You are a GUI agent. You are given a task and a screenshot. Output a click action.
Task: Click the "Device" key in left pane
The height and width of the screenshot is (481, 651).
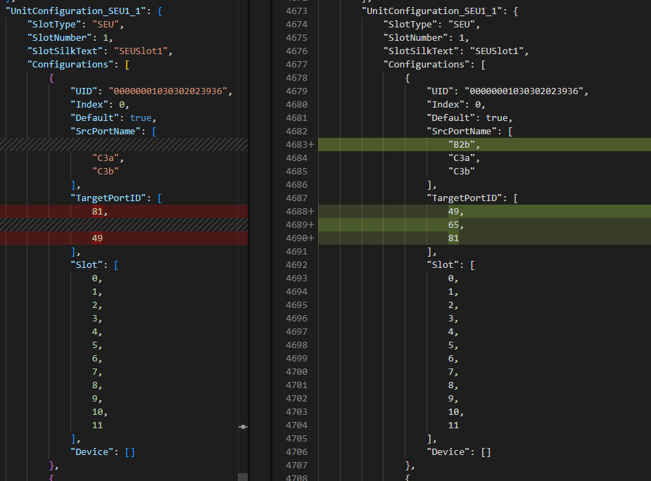tap(94, 452)
